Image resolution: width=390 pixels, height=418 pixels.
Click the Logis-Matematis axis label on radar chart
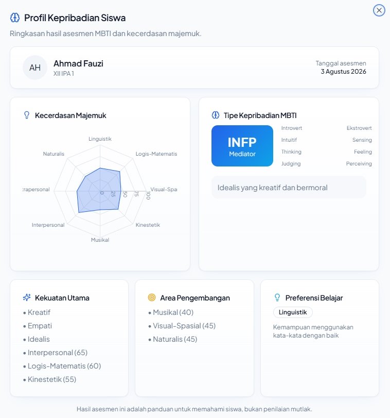[x=156, y=154]
